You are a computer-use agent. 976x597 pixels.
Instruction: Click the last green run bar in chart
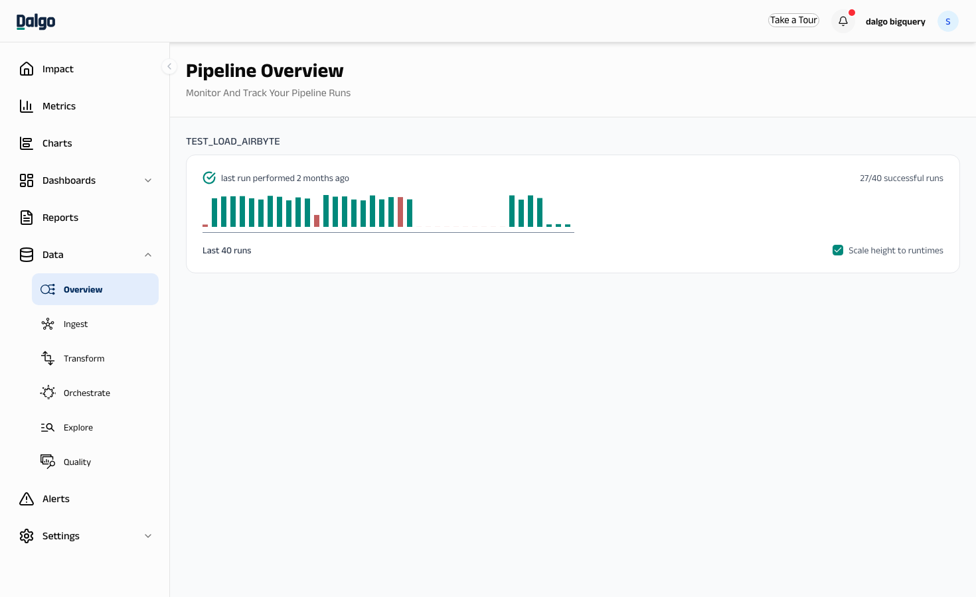coord(568,226)
